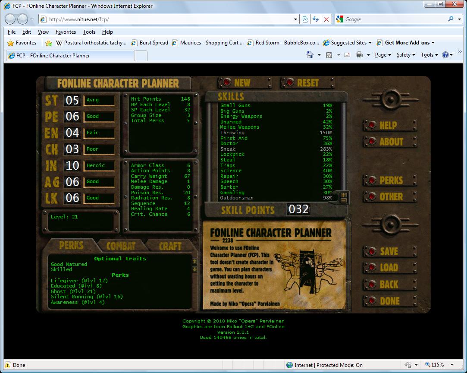Open the Red Storm - BubbleBox bookmark
This screenshot has width=467, height=373.
tap(283, 43)
